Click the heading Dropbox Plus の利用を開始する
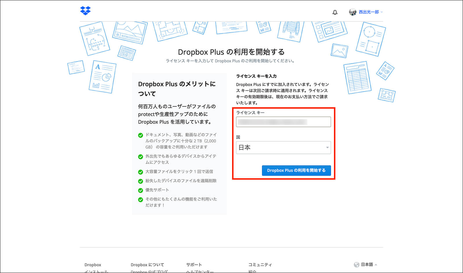This screenshot has width=463, height=273. 231,52
